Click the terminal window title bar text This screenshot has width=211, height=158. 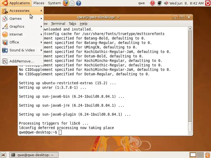point(98,17)
